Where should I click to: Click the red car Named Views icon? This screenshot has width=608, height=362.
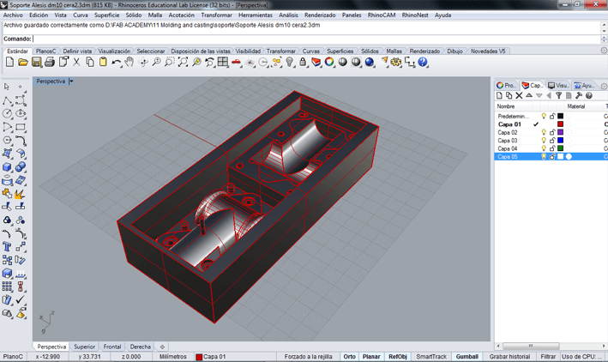tap(236, 62)
